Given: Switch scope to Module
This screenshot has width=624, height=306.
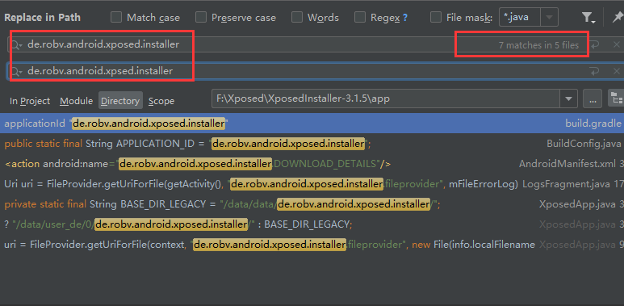Looking at the screenshot, I should click(76, 101).
